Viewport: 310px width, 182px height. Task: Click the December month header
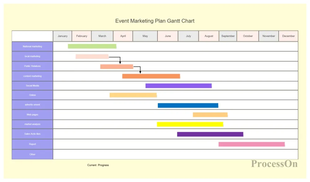[x=288, y=36]
